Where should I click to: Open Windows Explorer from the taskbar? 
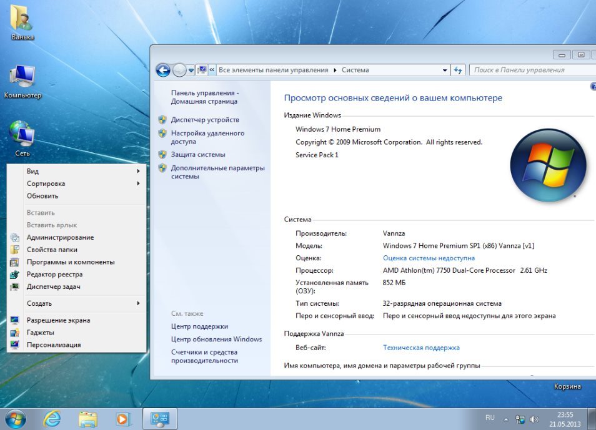[88, 418]
